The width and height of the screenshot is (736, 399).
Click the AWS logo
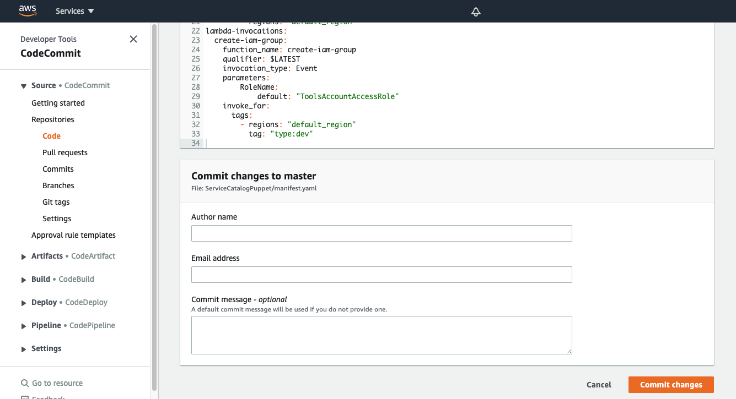coord(27,10)
